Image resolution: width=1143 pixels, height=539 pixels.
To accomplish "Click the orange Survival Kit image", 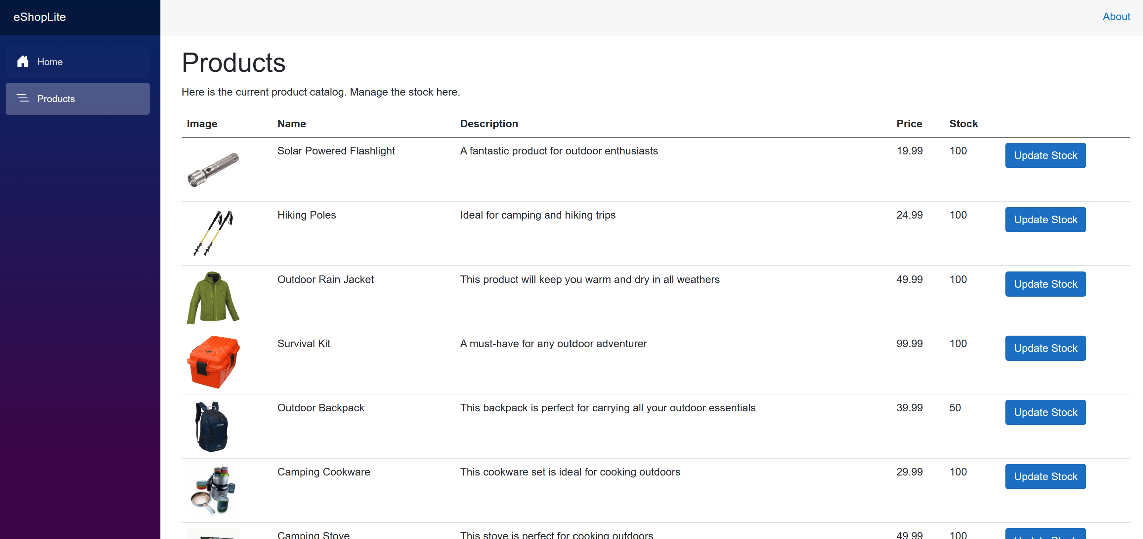I will click(213, 362).
